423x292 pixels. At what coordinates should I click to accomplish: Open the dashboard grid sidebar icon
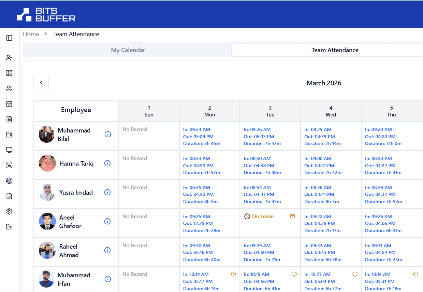(x=9, y=73)
